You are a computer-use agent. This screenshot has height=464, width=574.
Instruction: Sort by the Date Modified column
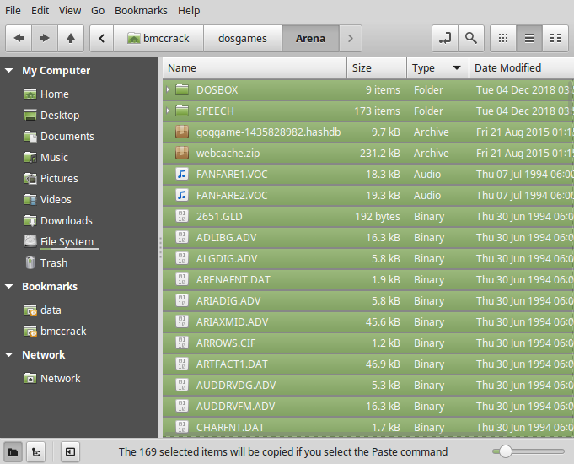pyautogui.click(x=521, y=68)
